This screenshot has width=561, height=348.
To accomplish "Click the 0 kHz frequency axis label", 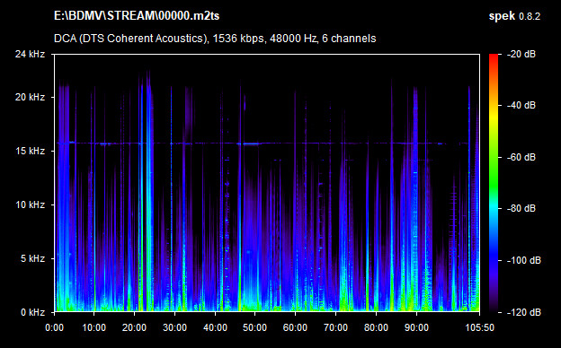I will pos(32,312).
